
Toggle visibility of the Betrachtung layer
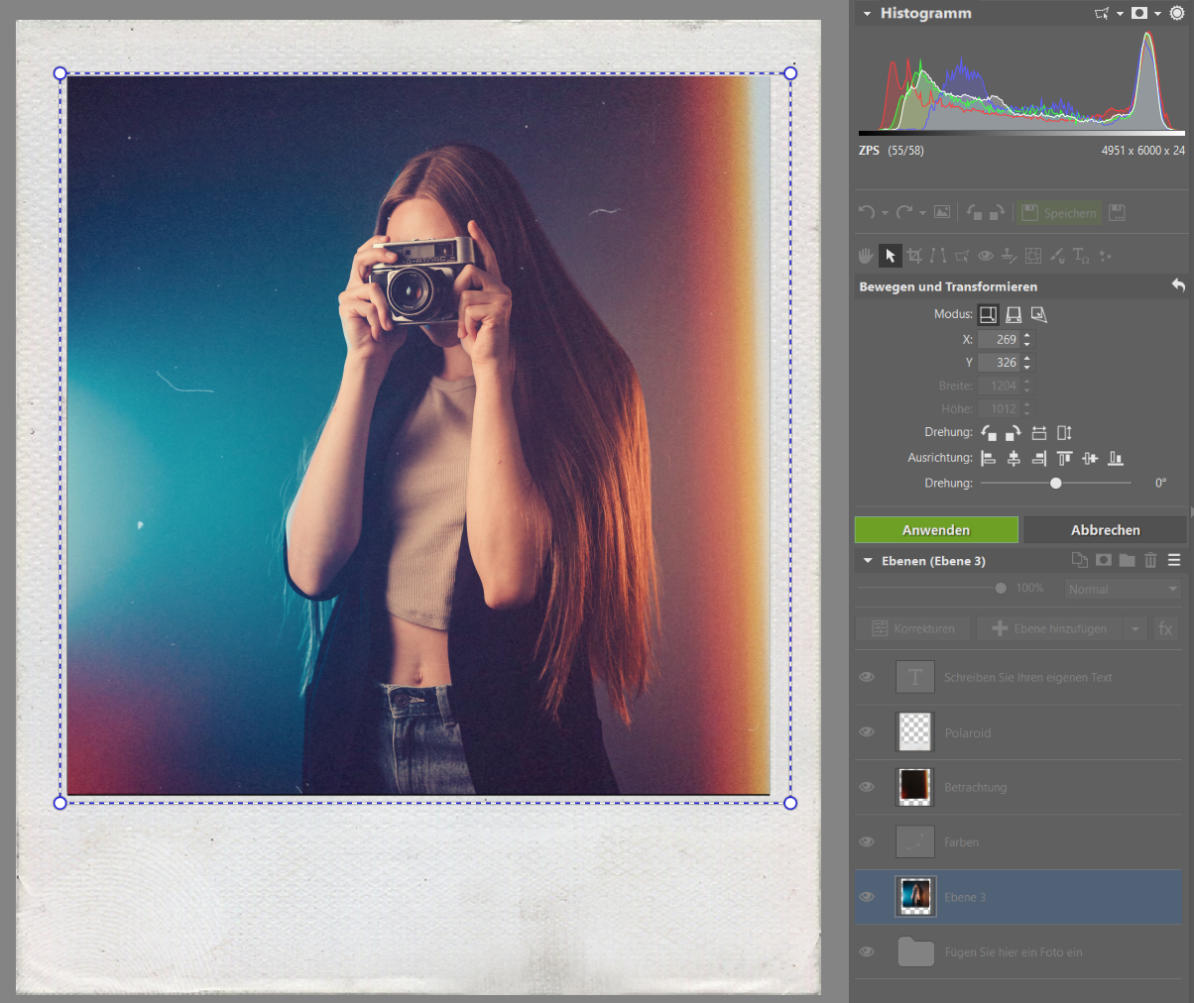click(x=867, y=786)
